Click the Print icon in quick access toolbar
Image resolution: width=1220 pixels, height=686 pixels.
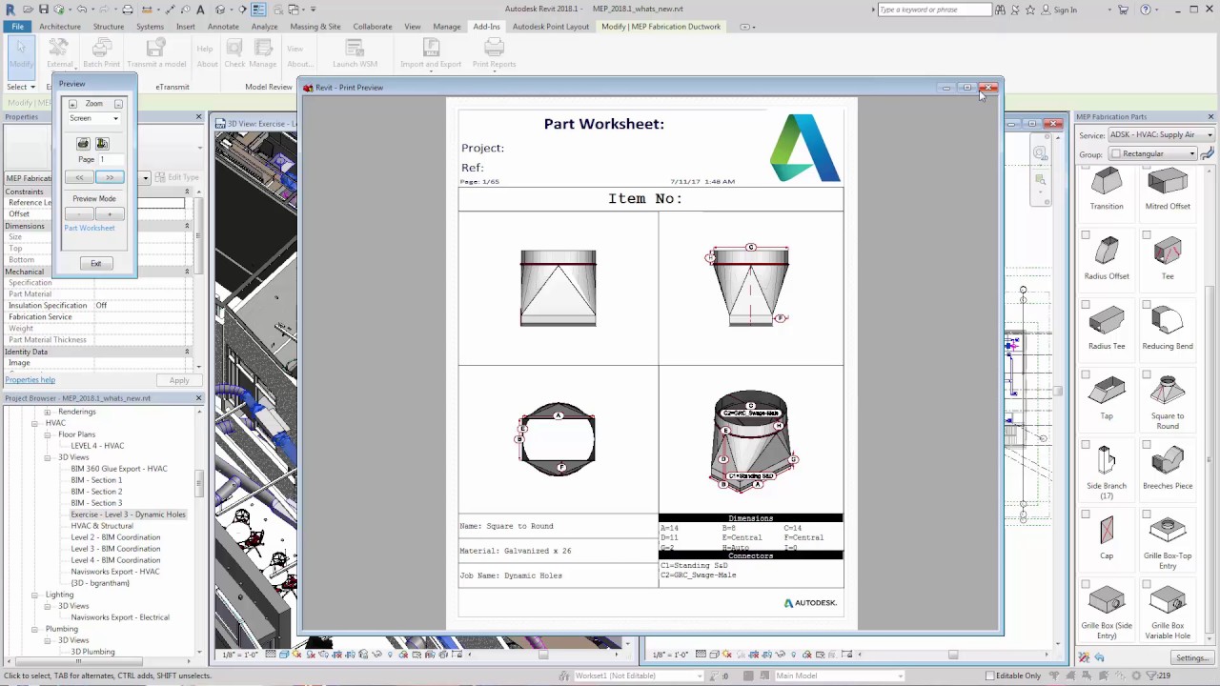click(128, 10)
